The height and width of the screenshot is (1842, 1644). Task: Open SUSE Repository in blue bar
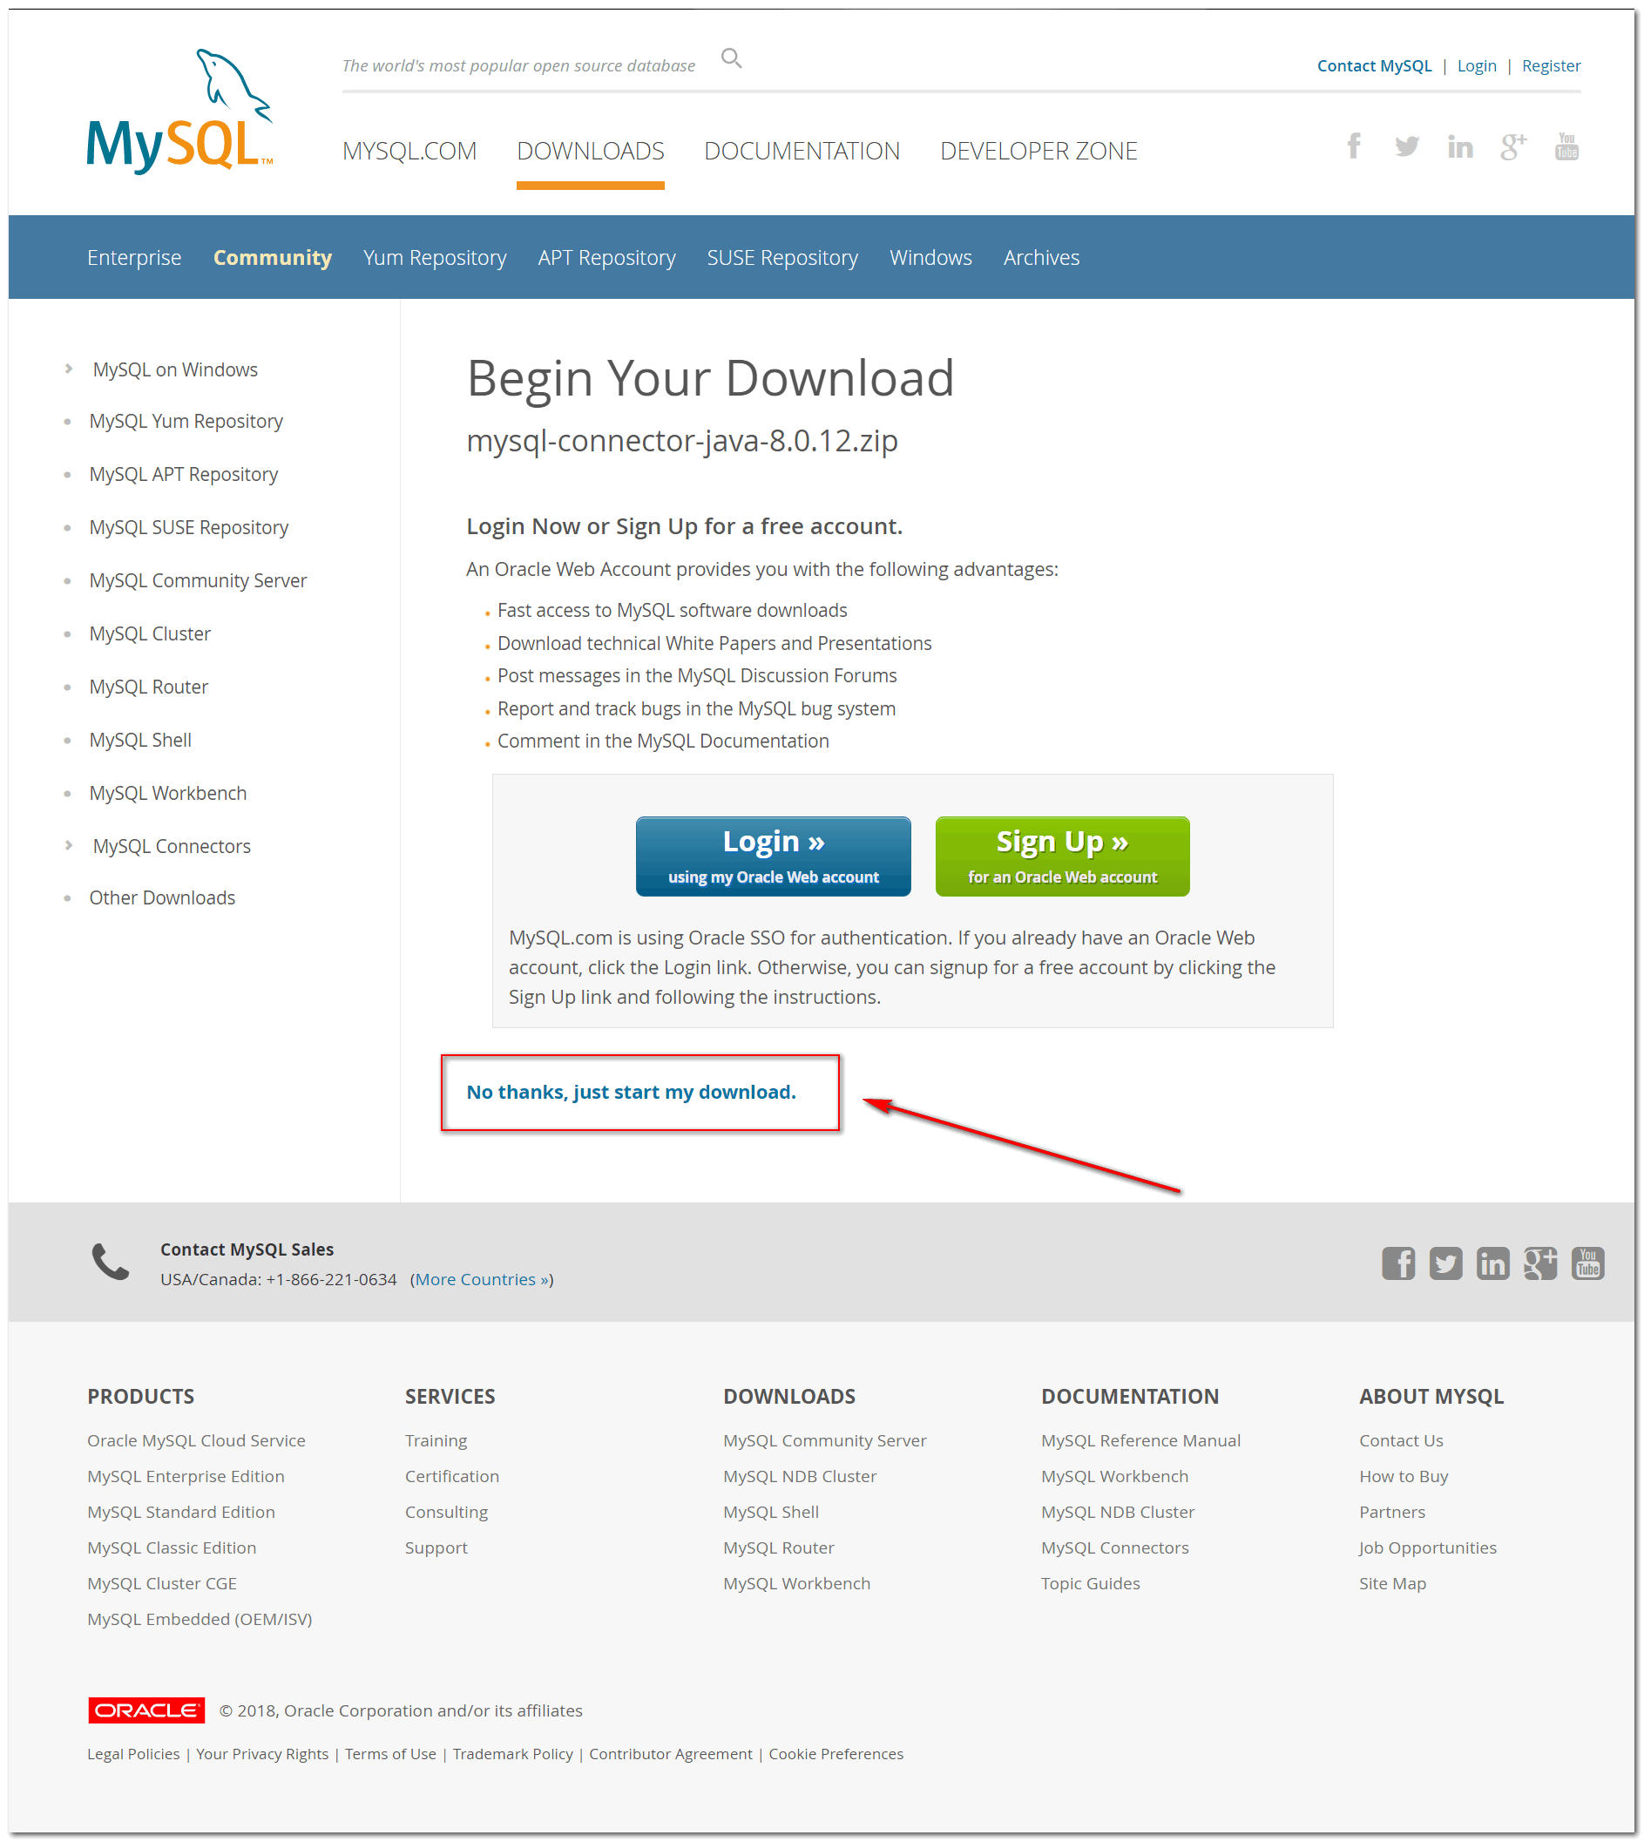tap(783, 257)
